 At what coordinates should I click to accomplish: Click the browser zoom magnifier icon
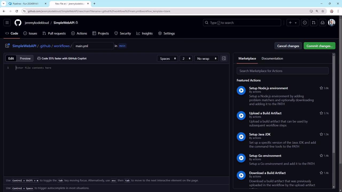[317, 11]
